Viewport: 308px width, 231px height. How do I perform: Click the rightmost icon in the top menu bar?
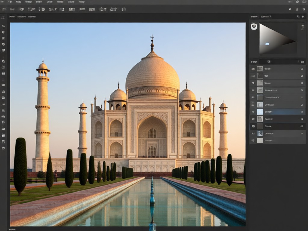click(x=304, y=2)
